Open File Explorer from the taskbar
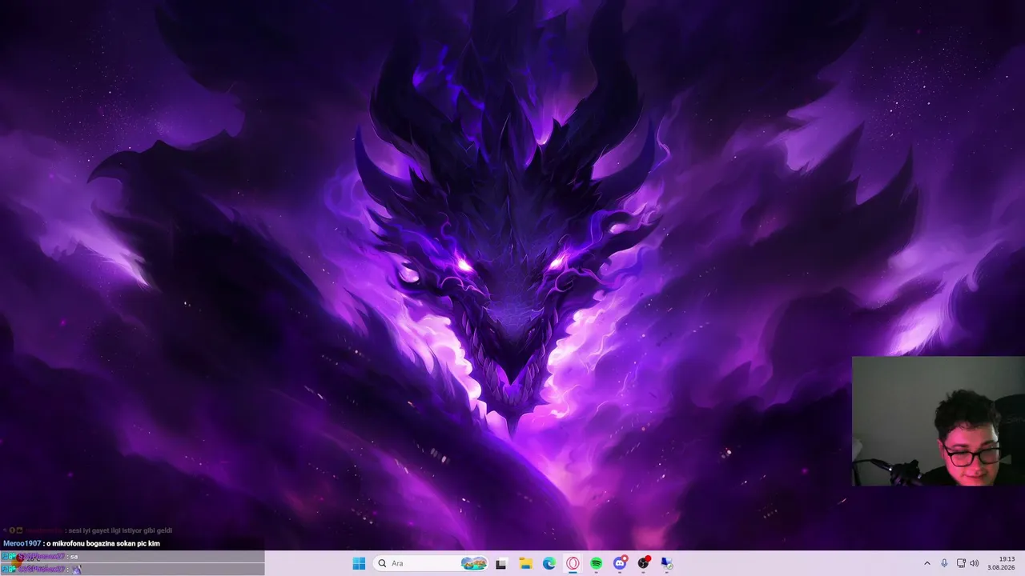Viewport: 1025px width, 576px height. [525, 563]
